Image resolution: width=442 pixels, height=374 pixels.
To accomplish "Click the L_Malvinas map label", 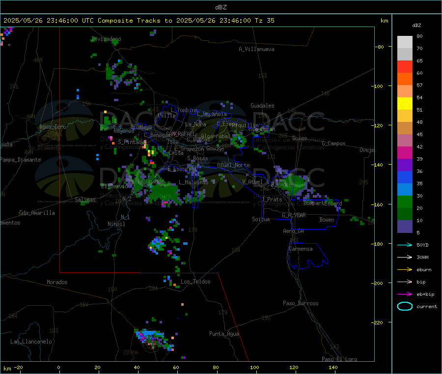I will (193, 182).
